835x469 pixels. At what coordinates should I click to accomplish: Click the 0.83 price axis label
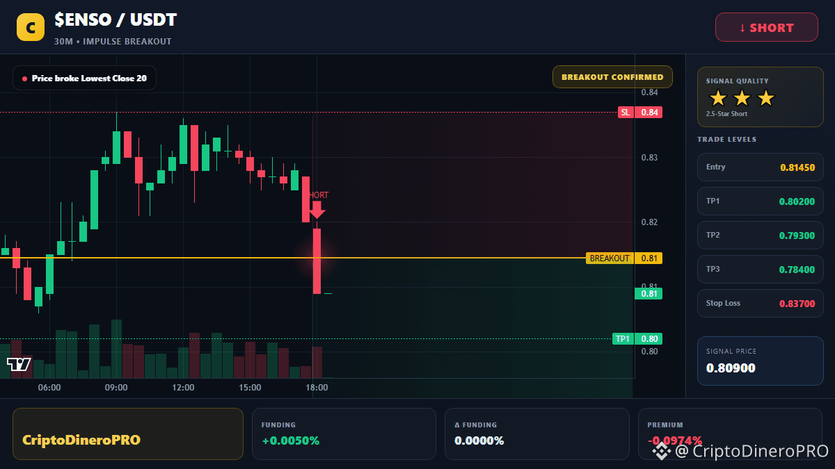pos(649,158)
